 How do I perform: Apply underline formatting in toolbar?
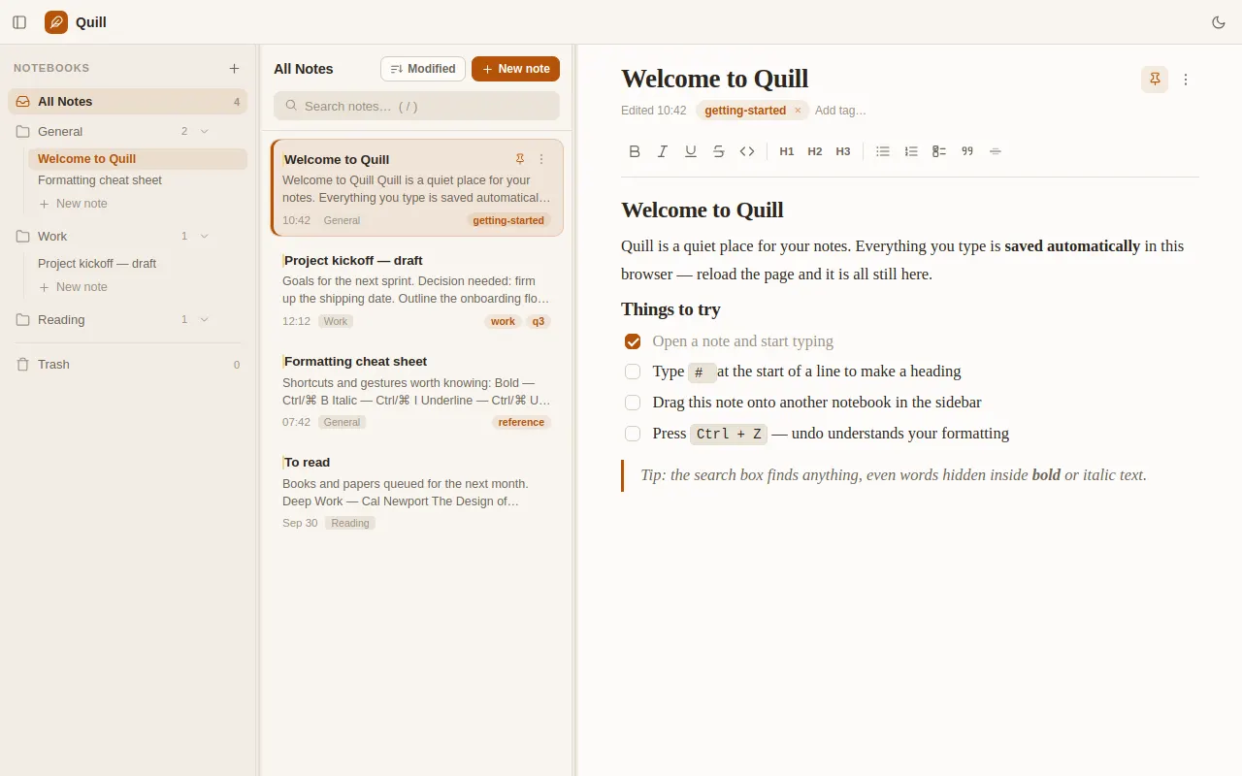[x=691, y=151]
